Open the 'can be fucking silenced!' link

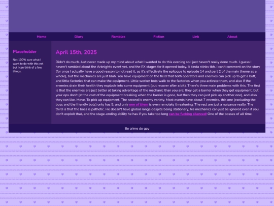(x=188, y=114)
